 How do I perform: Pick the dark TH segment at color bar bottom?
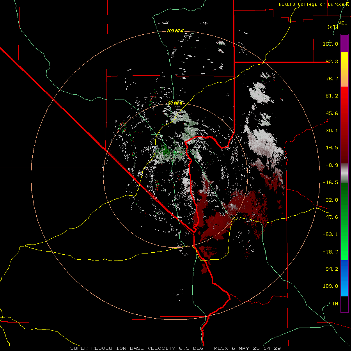click(x=344, y=304)
